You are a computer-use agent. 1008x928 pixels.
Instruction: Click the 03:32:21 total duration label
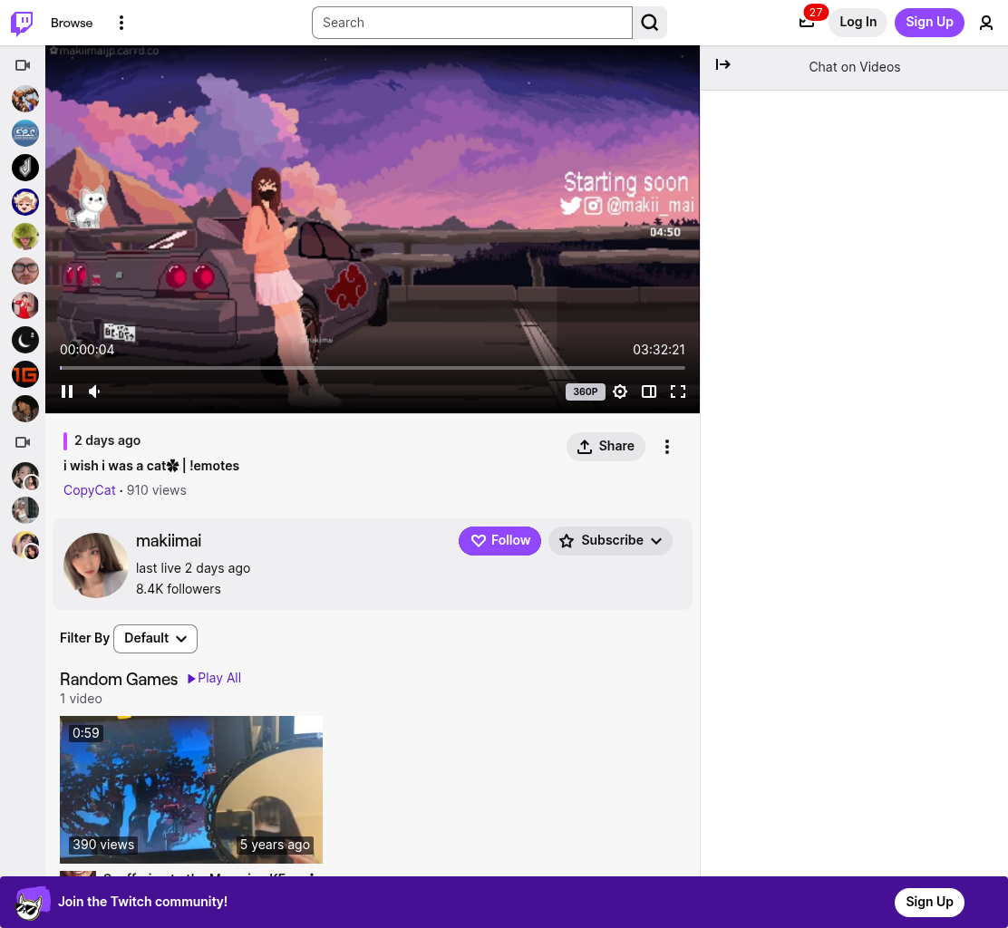click(x=659, y=350)
